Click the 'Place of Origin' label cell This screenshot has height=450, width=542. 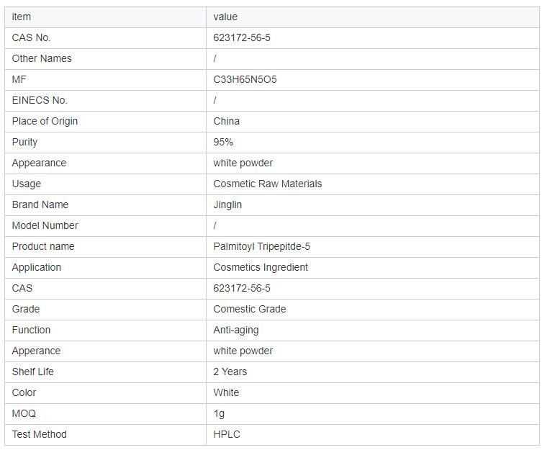45,121
